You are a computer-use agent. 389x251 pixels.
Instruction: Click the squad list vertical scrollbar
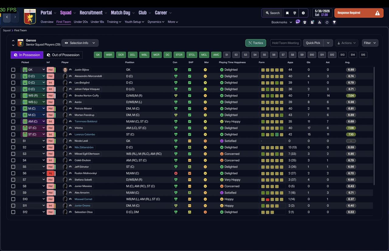tap(374, 126)
